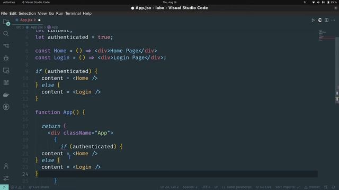The height and width of the screenshot is (190, 339).
Task: Click the Activities button in top bar
Action: [x=9, y=2]
